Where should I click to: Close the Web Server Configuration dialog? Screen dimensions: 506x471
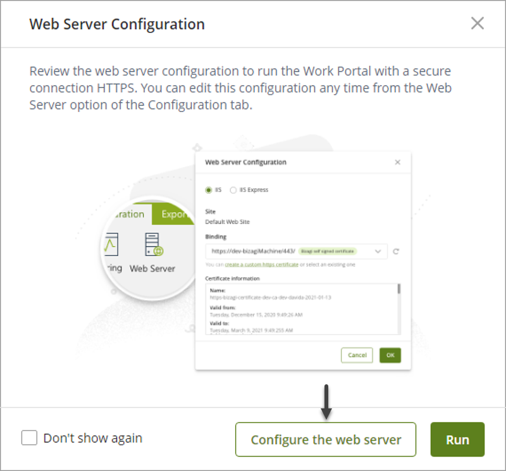coord(478,23)
